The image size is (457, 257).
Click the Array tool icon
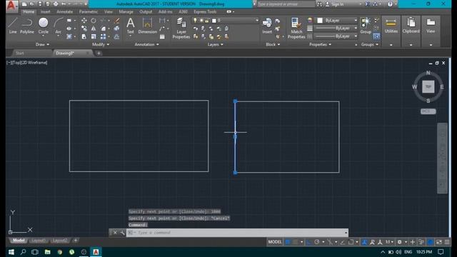pos(103,36)
